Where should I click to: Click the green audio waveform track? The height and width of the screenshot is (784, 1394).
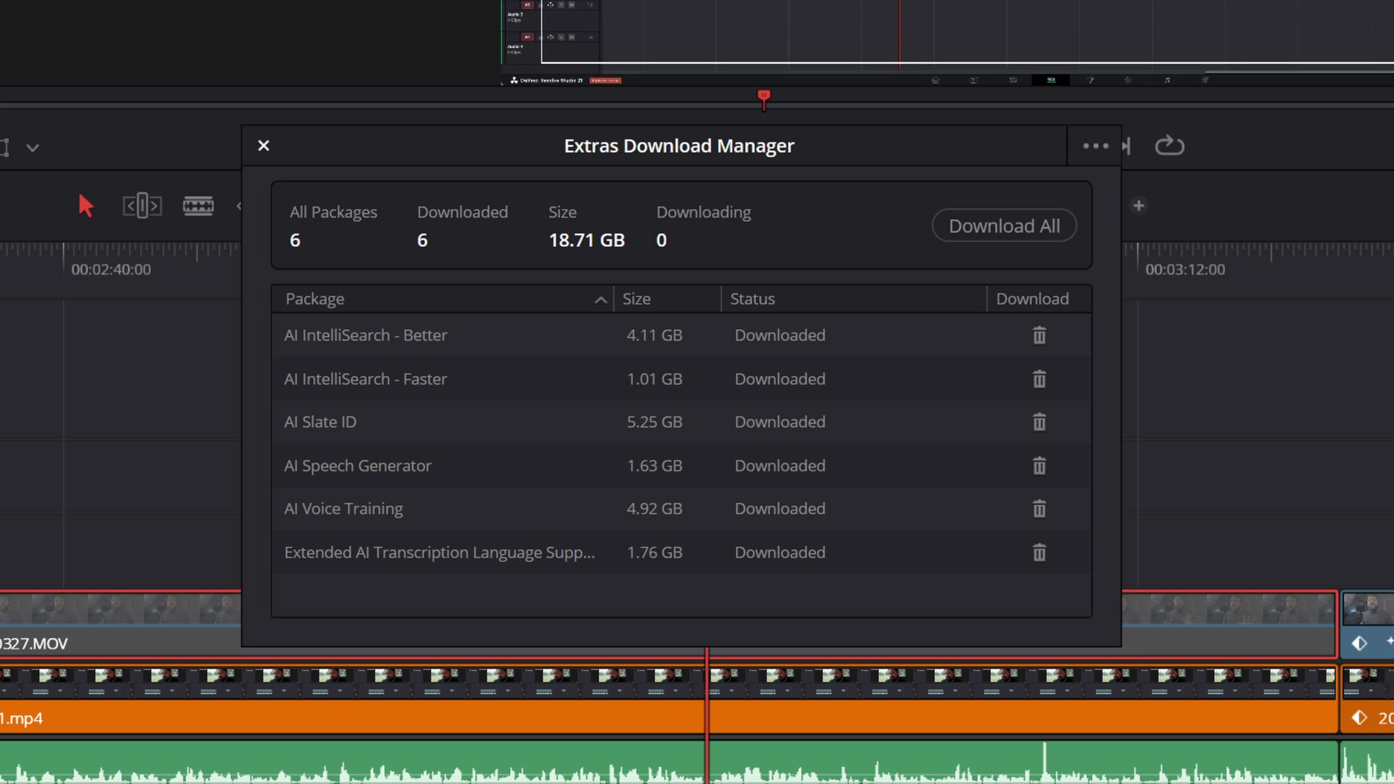coord(669,762)
